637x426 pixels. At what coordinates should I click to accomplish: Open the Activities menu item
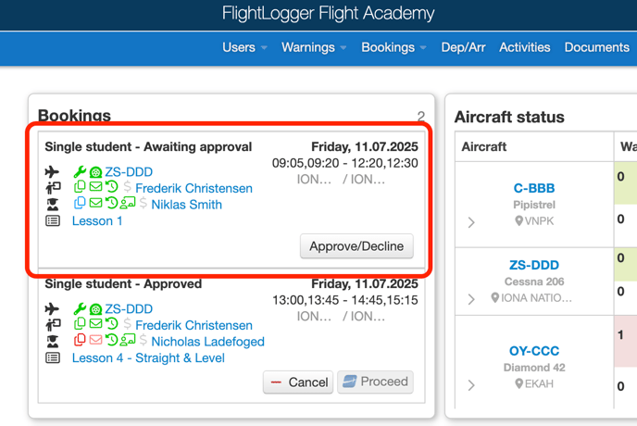[x=524, y=47]
